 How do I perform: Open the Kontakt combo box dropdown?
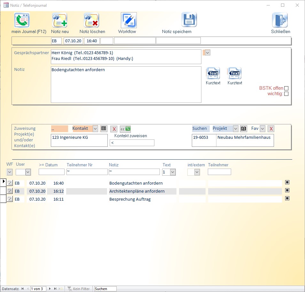95,129
